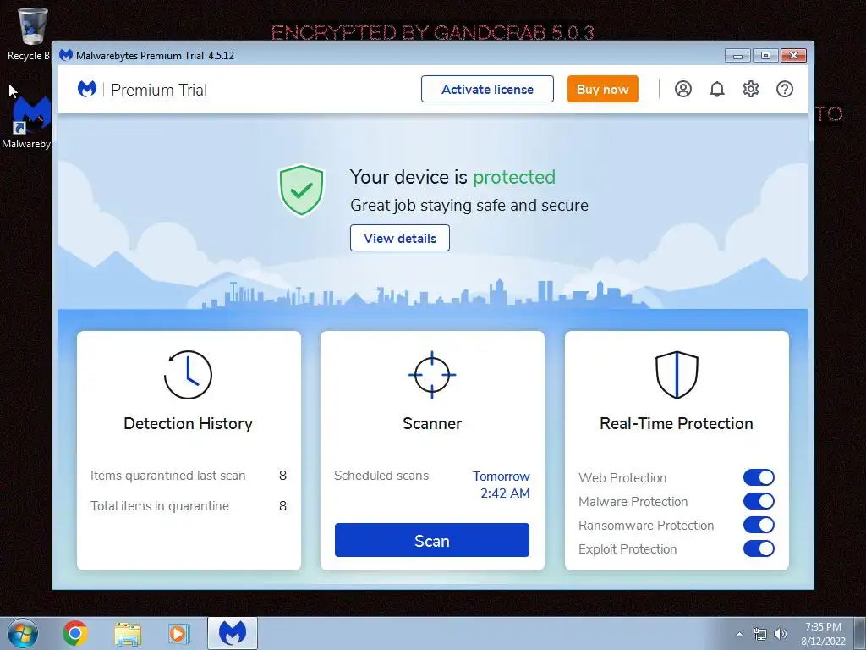Open File Explorer from the taskbar
The image size is (866, 650).
128,634
